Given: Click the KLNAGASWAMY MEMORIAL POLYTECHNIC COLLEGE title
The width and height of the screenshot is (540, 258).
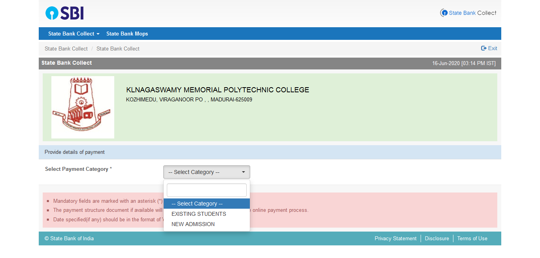Looking at the screenshot, I should pos(218,90).
